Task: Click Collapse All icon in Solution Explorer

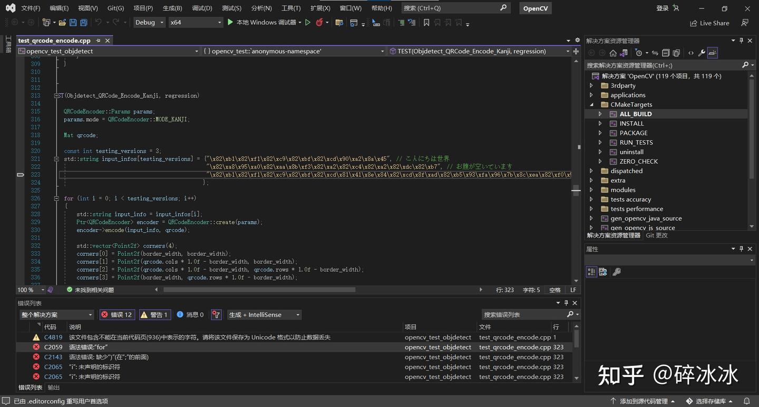Action: coord(666,53)
